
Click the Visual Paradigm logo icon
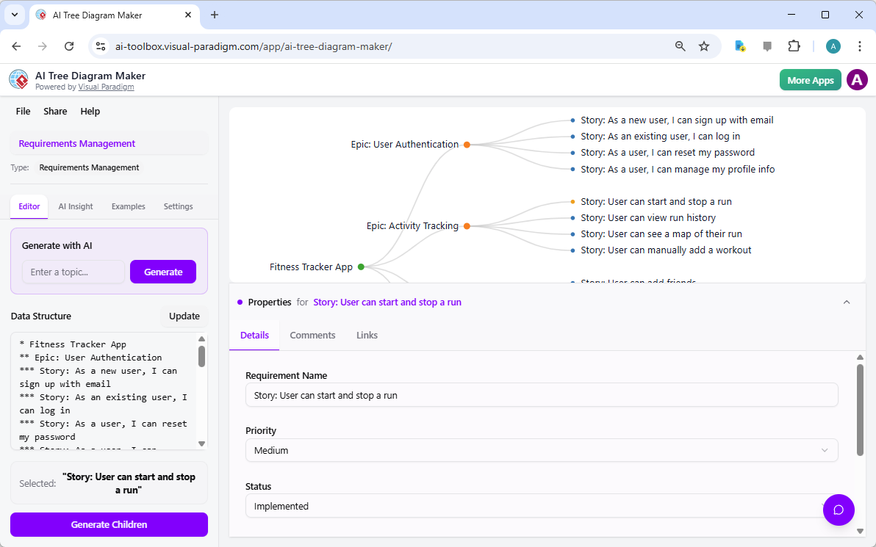point(18,79)
